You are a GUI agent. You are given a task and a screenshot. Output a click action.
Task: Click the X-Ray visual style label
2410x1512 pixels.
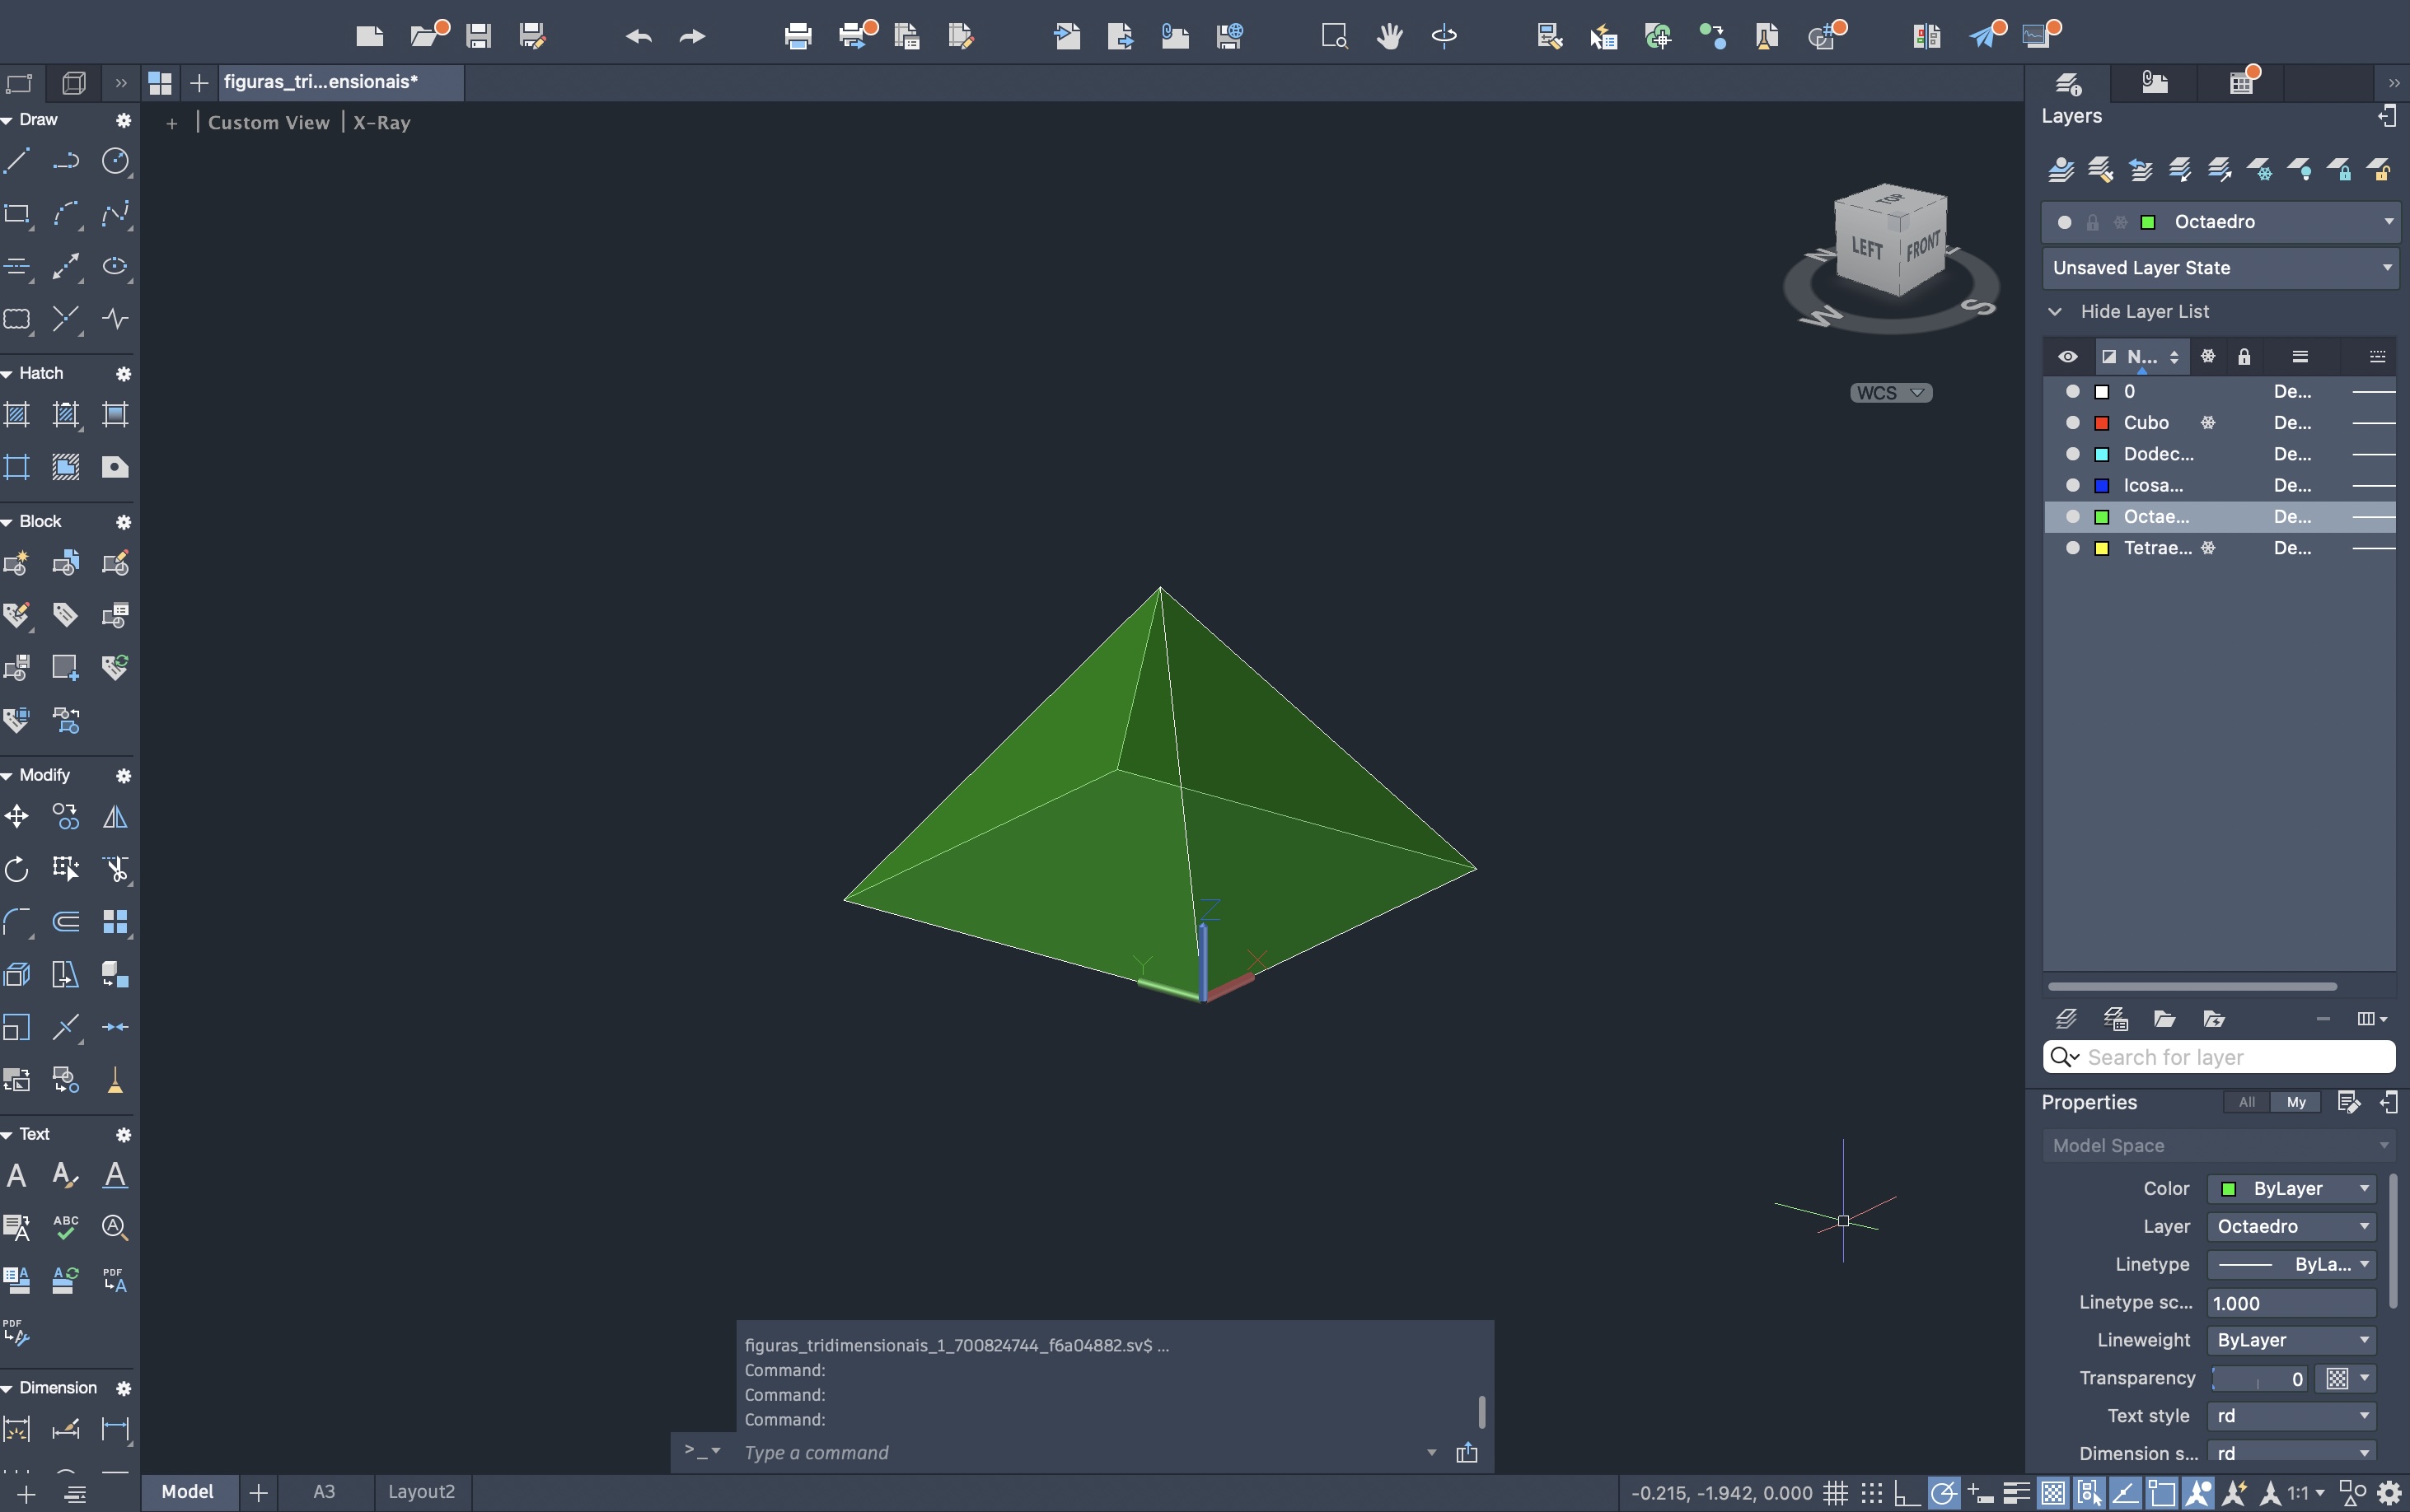pyautogui.click(x=381, y=122)
